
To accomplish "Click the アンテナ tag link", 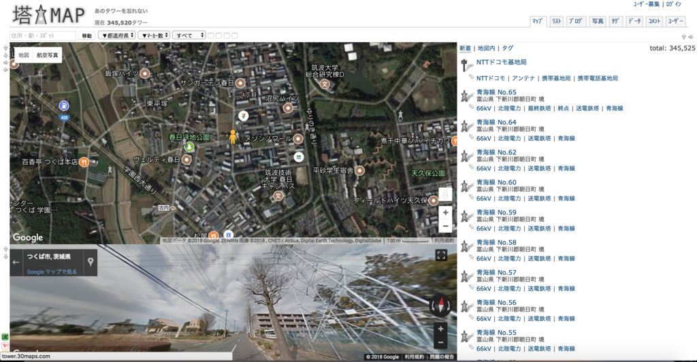I will 523,78.
